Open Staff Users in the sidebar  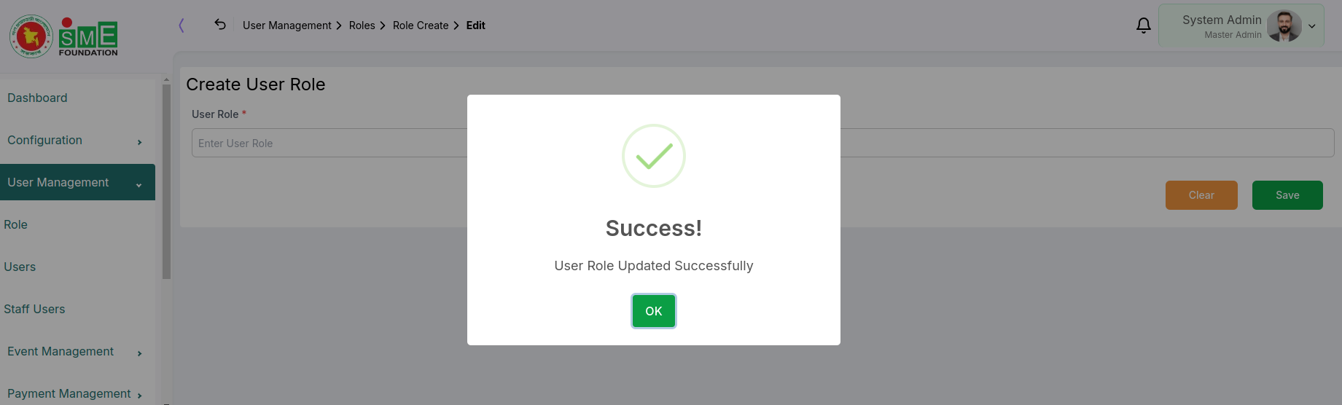34,309
